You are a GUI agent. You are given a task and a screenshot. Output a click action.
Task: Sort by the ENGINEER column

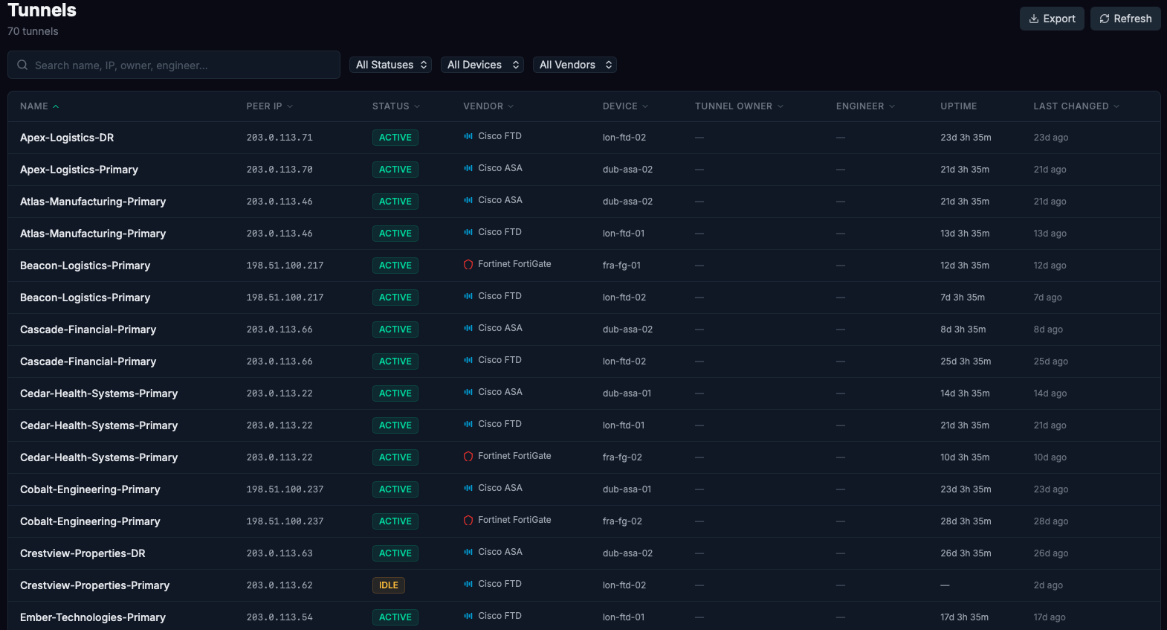point(865,106)
